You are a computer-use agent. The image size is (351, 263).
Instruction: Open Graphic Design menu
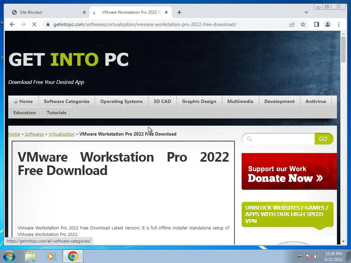[199, 101]
